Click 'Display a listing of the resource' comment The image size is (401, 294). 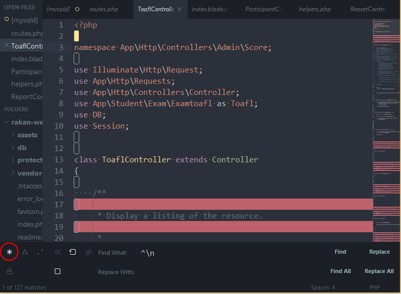184,216
